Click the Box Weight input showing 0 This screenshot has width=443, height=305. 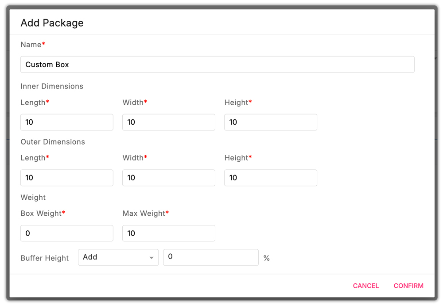(66, 233)
